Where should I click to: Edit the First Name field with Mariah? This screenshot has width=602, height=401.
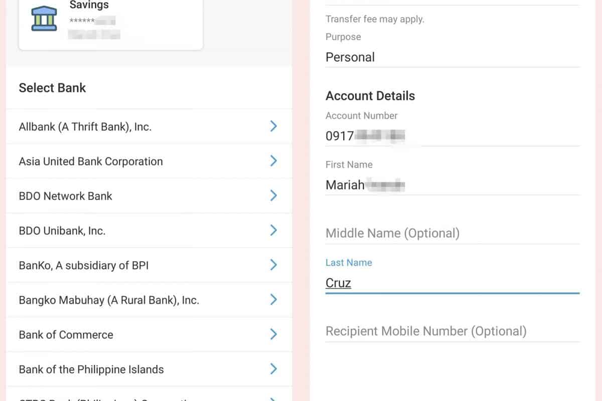click(x=452, y=185)
